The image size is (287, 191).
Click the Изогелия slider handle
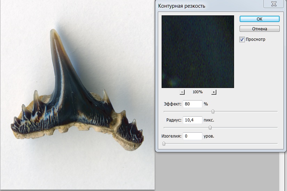click(164, 143)
